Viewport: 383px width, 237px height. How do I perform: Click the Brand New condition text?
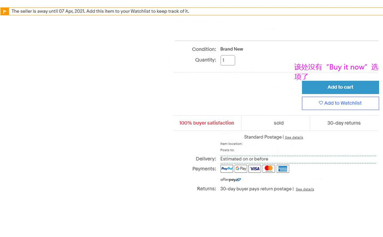(x=231, y=49)
